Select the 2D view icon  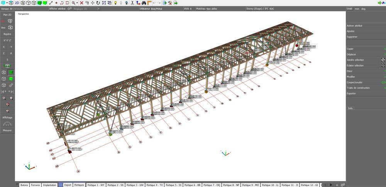pos(17,3)
